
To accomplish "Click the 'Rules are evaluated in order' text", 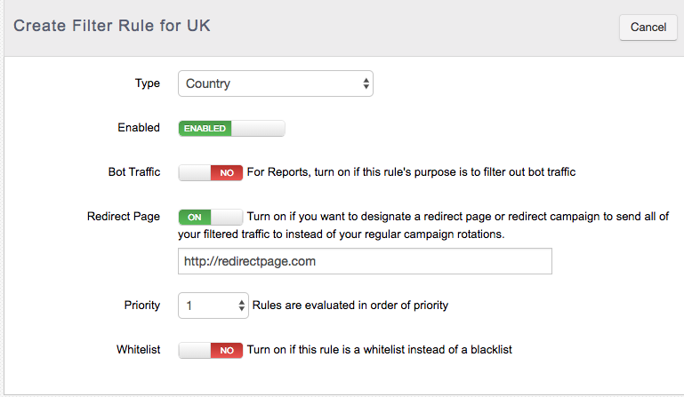I will pyautogui.click(x=350, y=305).
